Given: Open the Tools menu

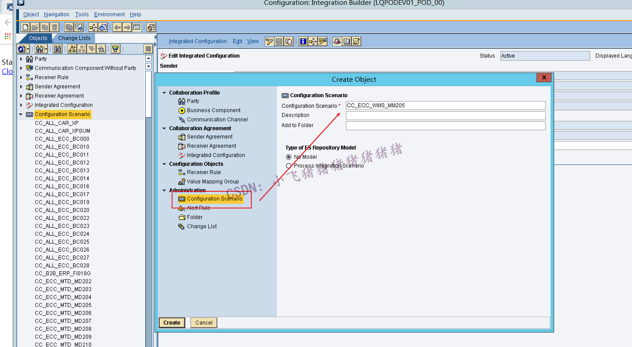Looking at the screenshot, I should pos(82,15).
